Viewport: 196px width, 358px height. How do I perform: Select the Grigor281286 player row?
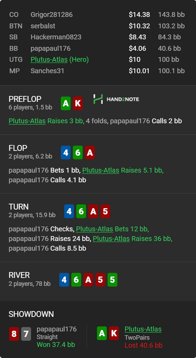[97, 15]
